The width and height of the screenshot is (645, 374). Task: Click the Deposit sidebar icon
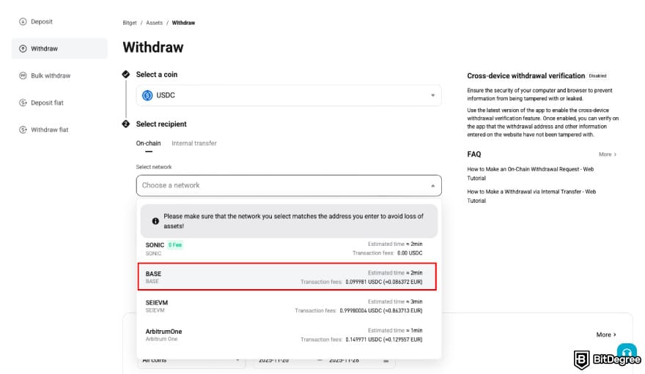coord(23,21)
